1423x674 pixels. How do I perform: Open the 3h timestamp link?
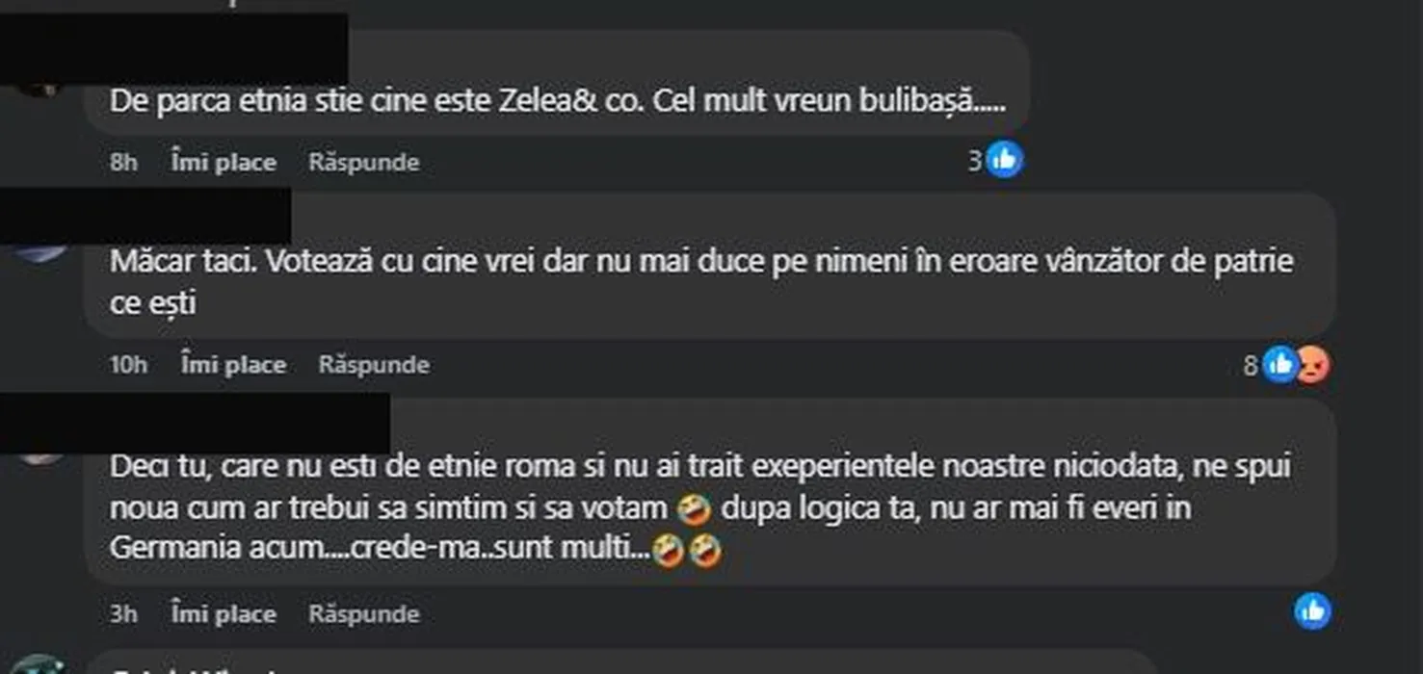[123, 613]
